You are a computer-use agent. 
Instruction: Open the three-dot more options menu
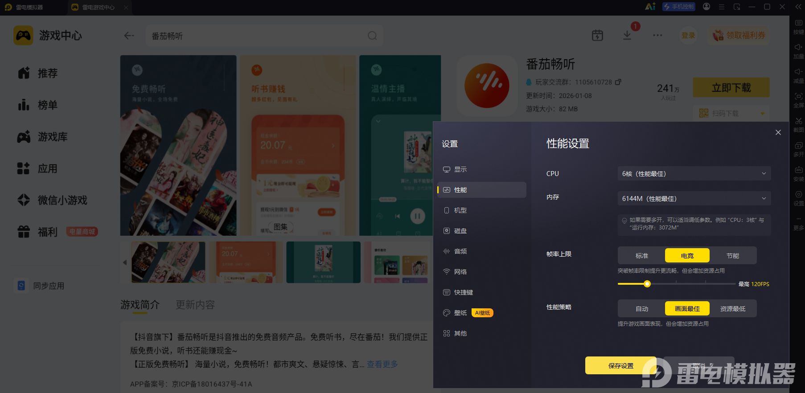coord(657,35)
